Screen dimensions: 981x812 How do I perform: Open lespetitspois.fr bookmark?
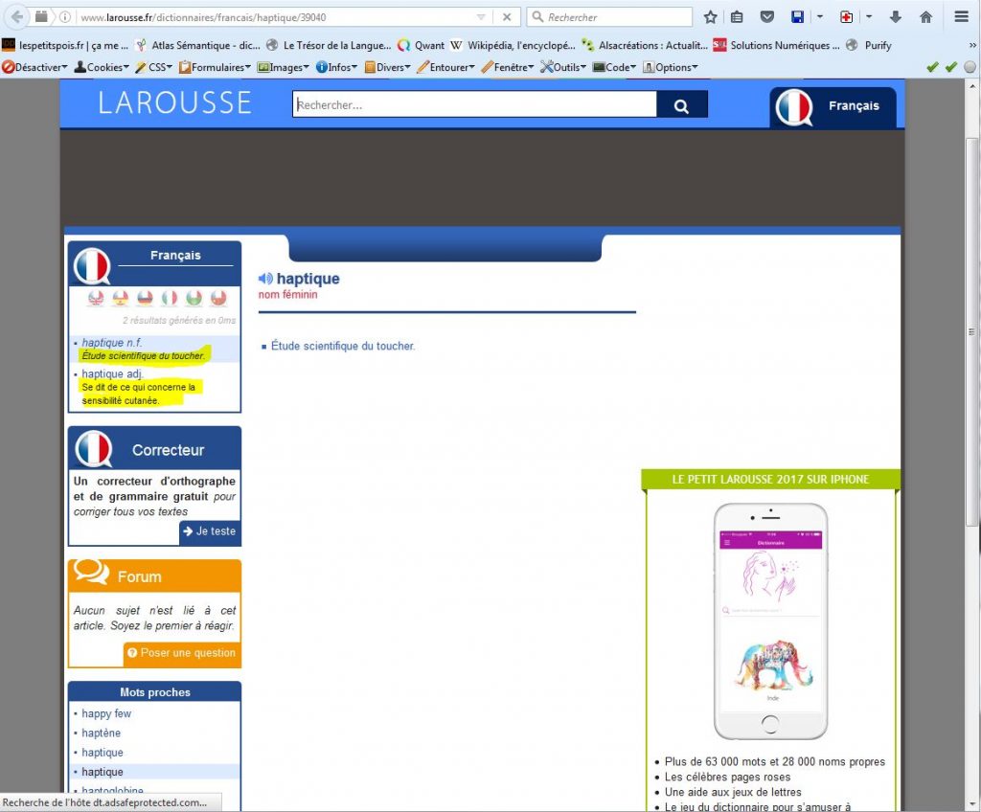(x=65, y=45)
